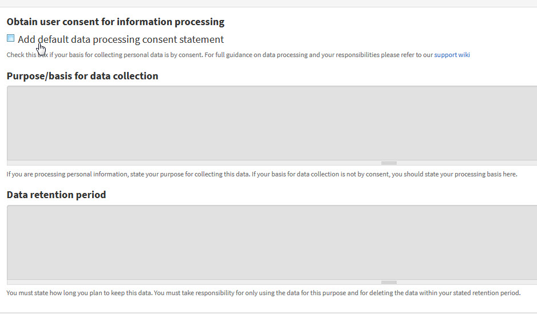
Task: Click the gray footer strip below the retention hint
Action: (x=268, y=313)
